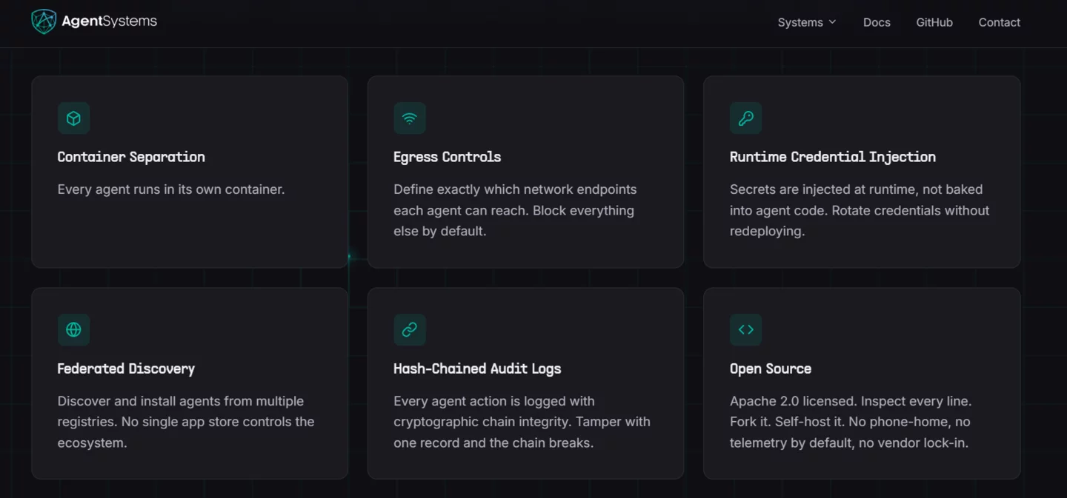Select the Egress Controls heading
The width and height of the screenshot is (1067, 498).
point(447,157)
